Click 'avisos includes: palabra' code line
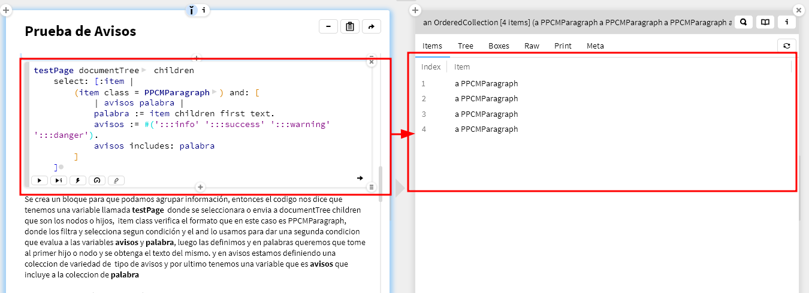 pos(154,146)
